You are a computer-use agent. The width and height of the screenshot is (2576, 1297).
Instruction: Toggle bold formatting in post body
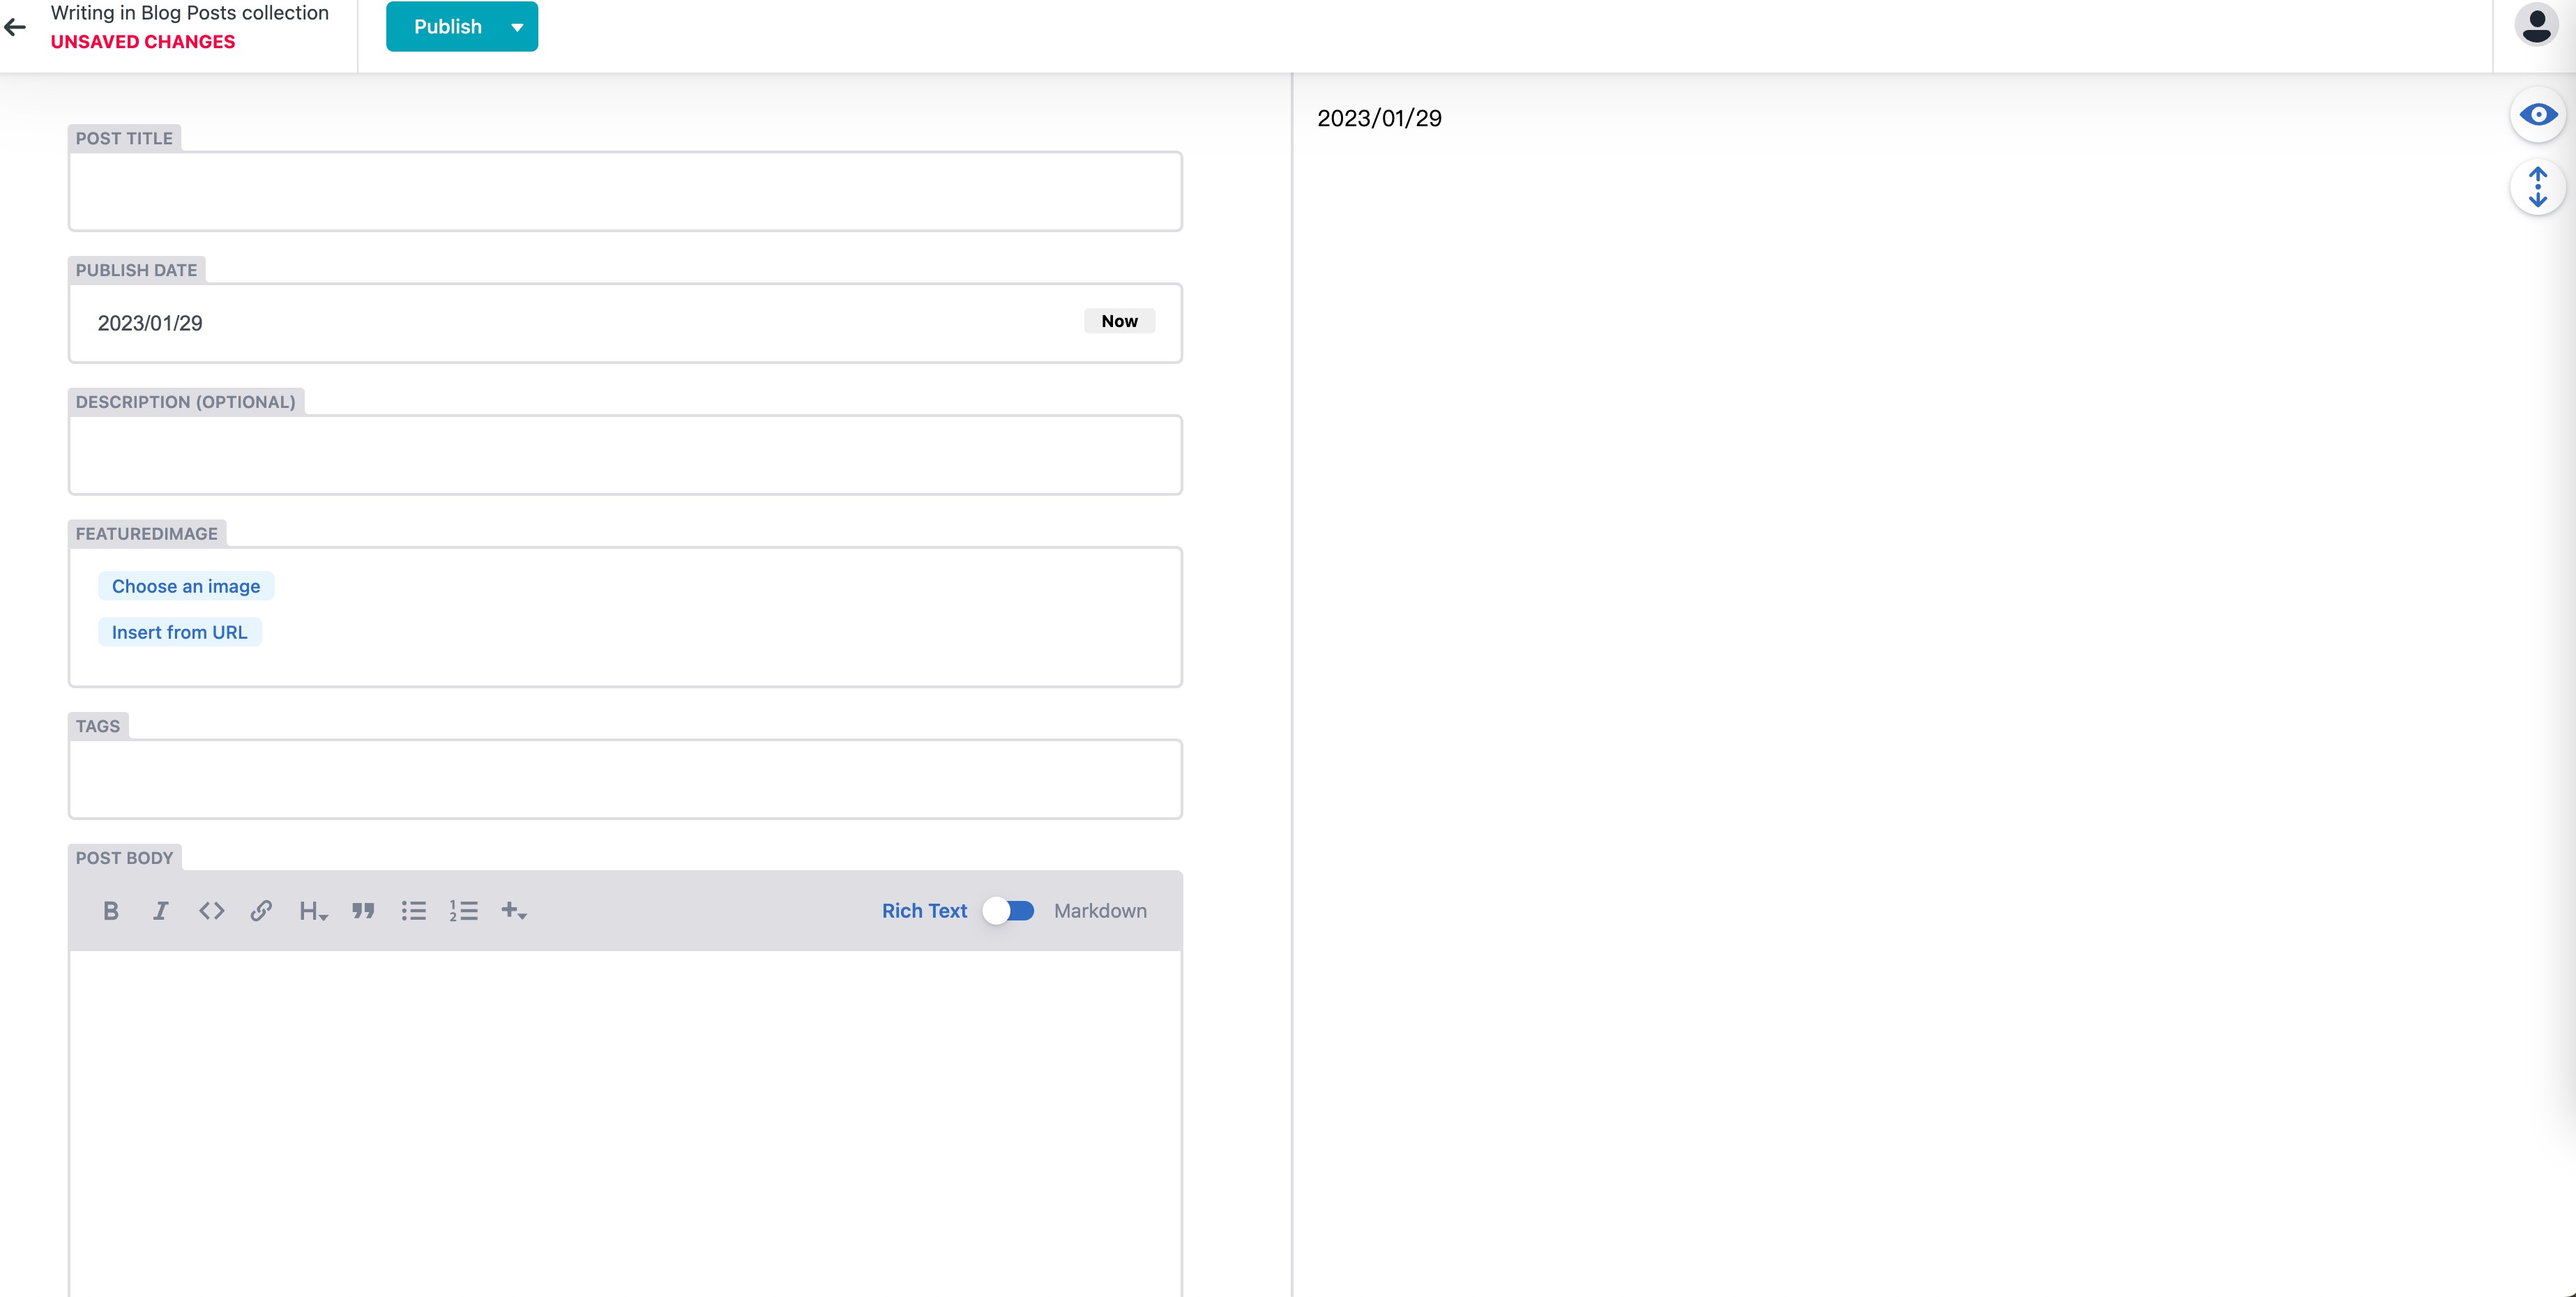tap(111, 910)
